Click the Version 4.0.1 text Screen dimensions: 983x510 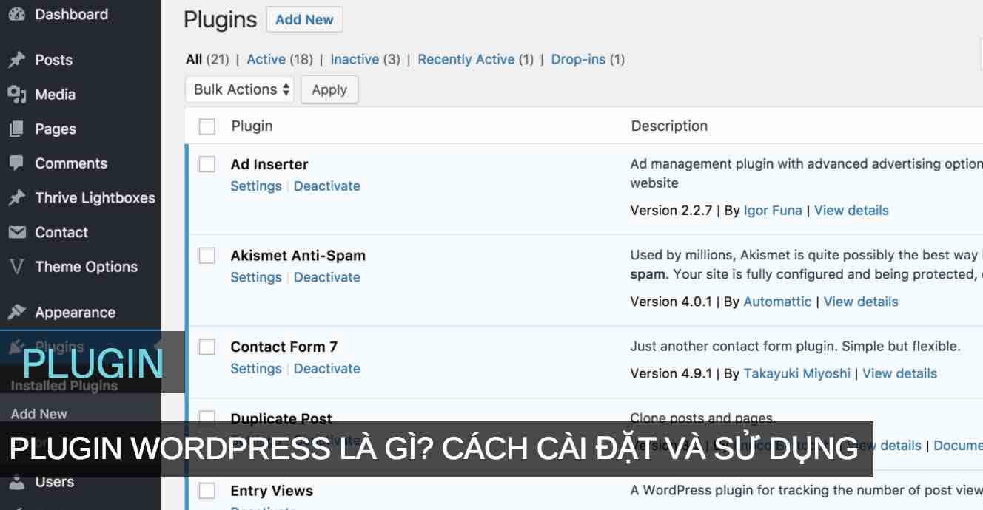(671, 302)
